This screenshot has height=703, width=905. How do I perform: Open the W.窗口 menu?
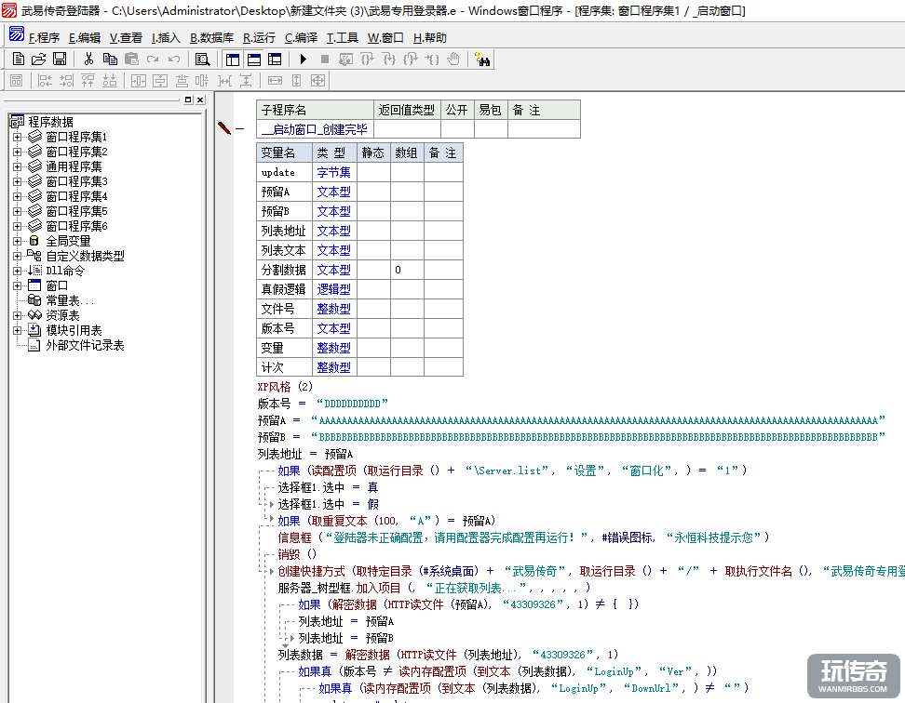coord(385,38)
